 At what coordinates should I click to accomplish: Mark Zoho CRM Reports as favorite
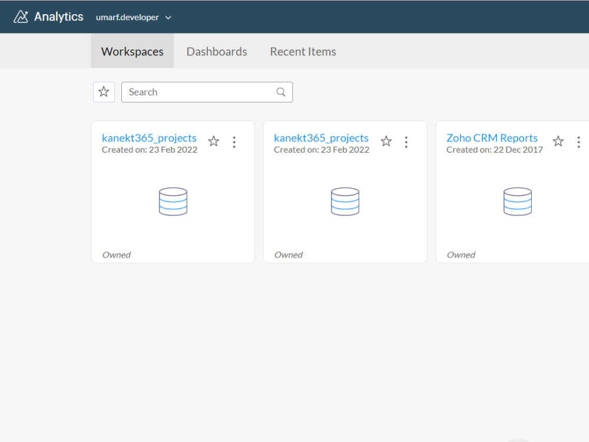click(558, 141)
